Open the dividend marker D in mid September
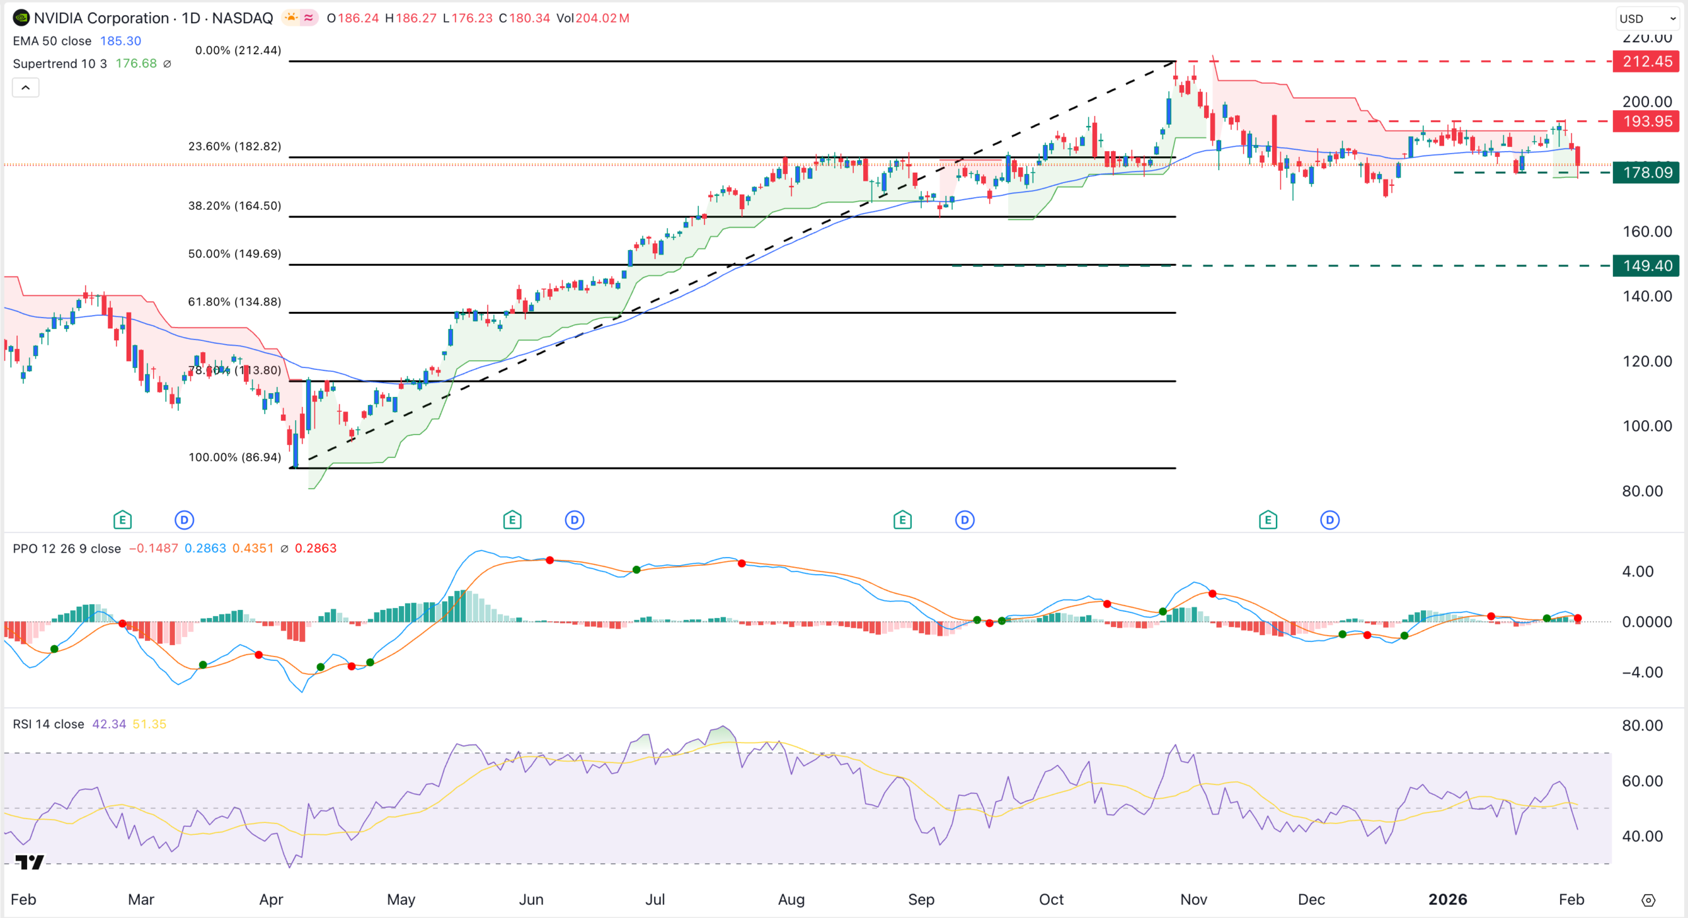 [x=965, y=520]
